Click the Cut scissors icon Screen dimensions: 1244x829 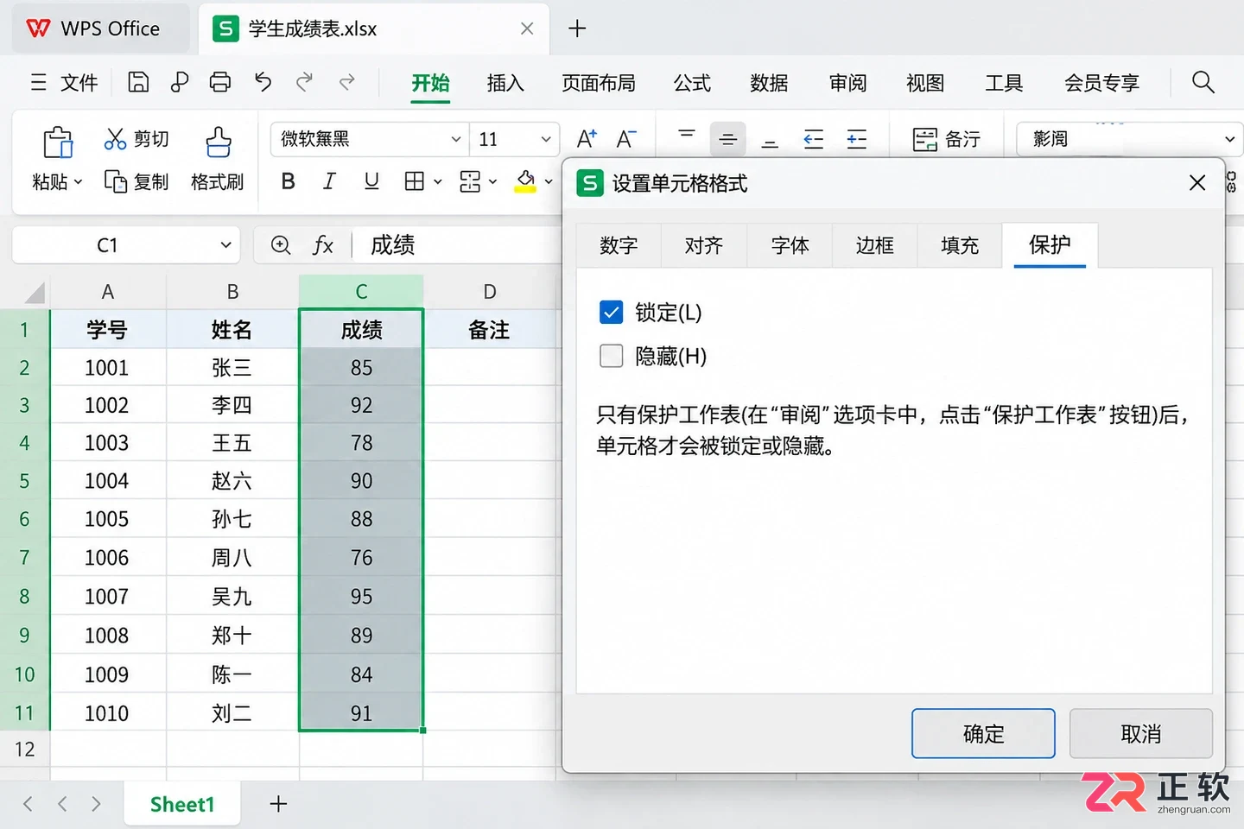[x=115, y=138]
